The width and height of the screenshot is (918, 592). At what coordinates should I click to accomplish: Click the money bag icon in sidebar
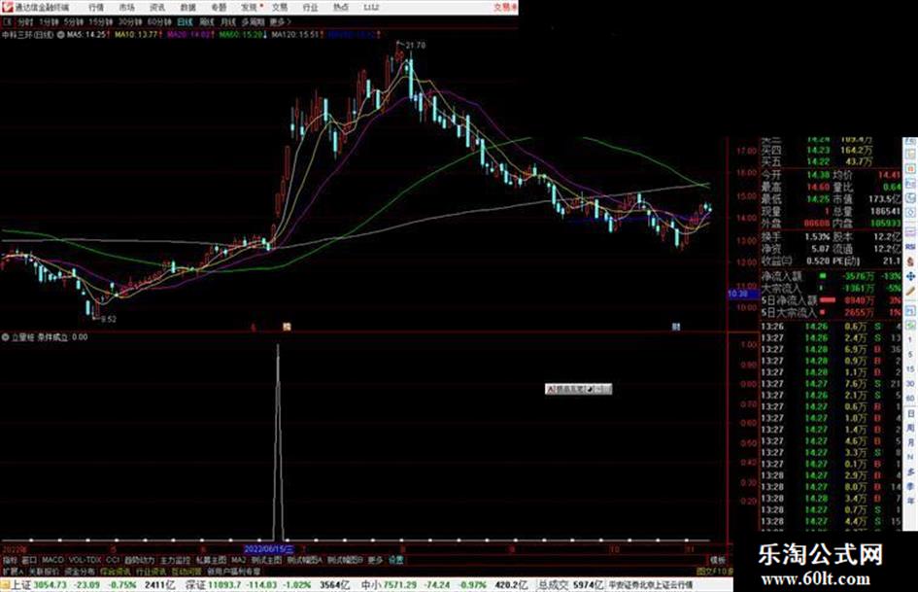tap(910, 261)
